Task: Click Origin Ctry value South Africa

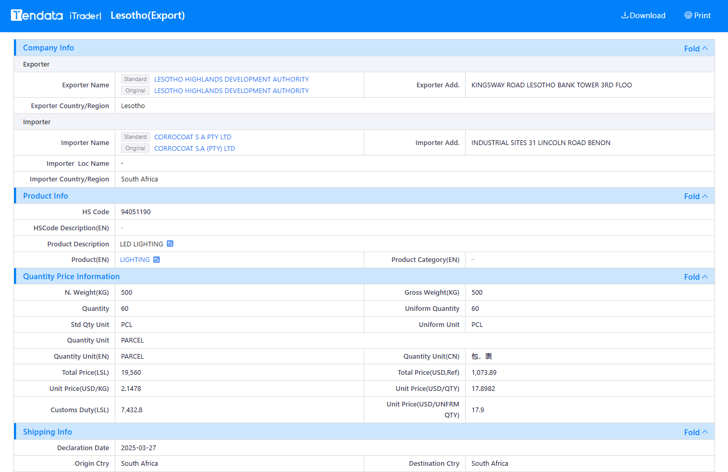Action: pyautogui.click(x=139, y=463)
